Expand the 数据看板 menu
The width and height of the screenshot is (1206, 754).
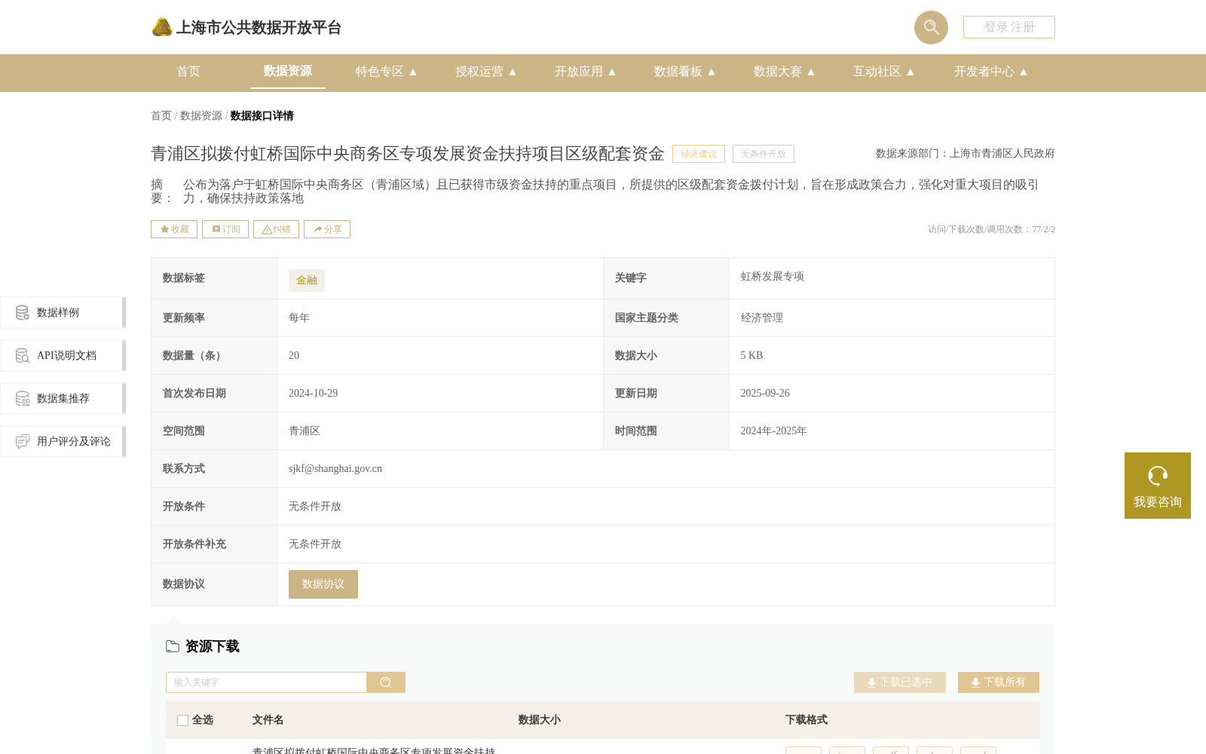coord(684,72)
